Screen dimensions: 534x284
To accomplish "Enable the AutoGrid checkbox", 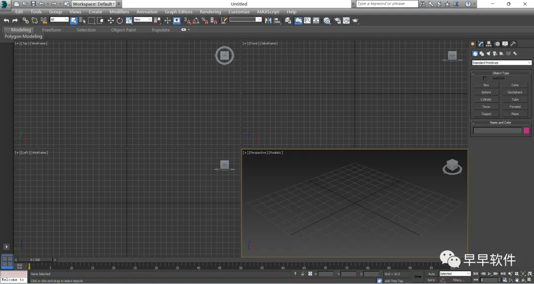I will pos(485,79).
